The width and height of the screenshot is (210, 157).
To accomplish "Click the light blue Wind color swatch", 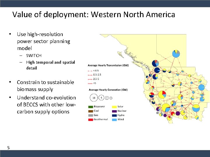I will click(x=114, y=119).
